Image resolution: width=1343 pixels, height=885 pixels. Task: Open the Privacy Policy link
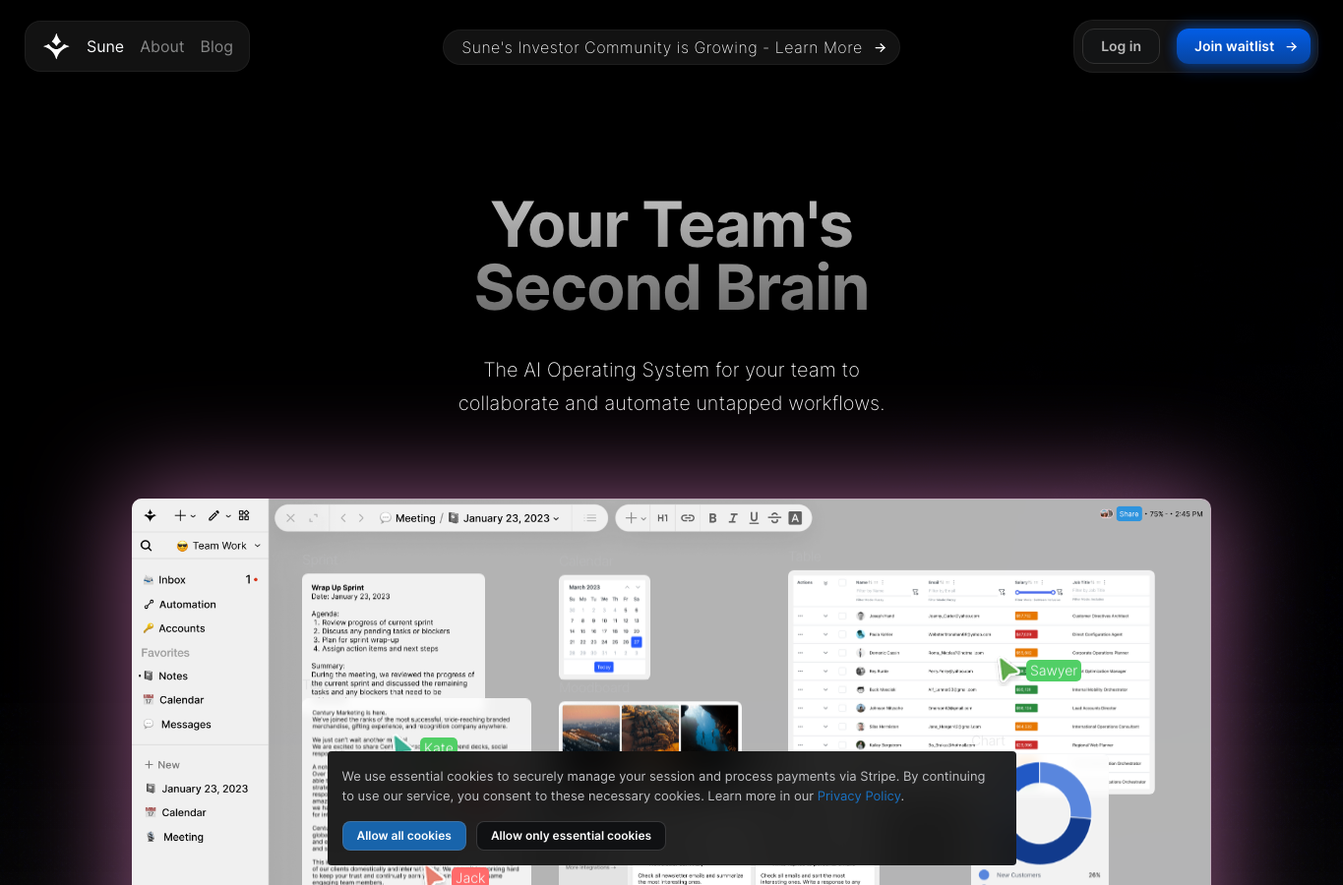pos(859,796)
